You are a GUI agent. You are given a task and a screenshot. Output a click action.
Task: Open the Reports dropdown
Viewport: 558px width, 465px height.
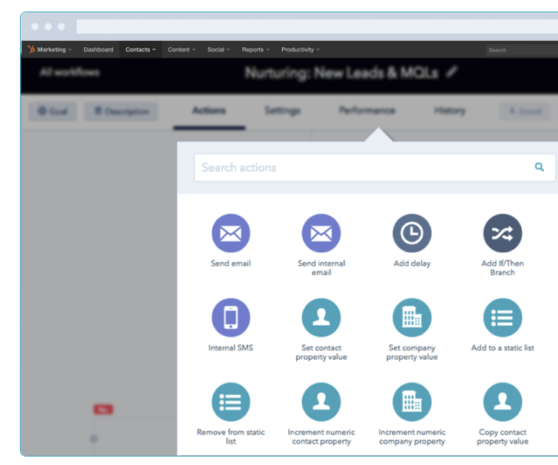click(x=255, y=50)
